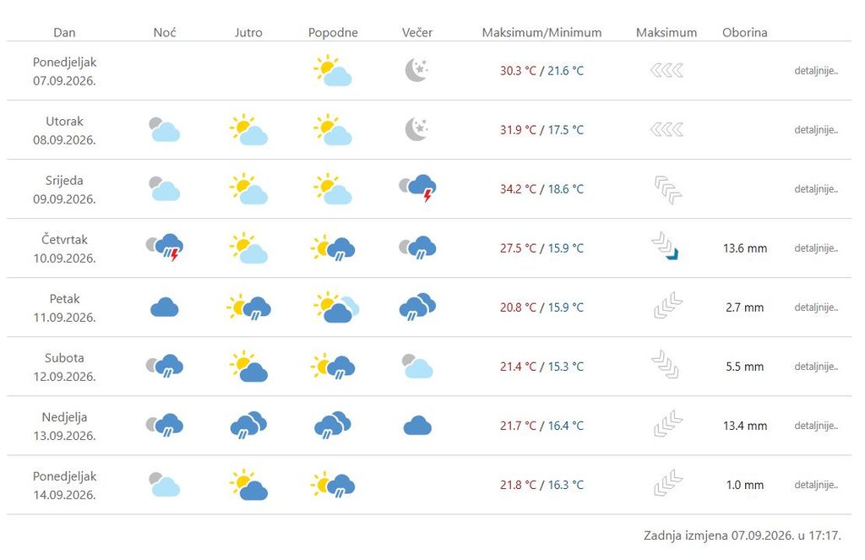This screenshot has width=865, height=560.
Task: Open detaljnije link for Utorak 08.09.2026.
Action: (x=816, y=130)
